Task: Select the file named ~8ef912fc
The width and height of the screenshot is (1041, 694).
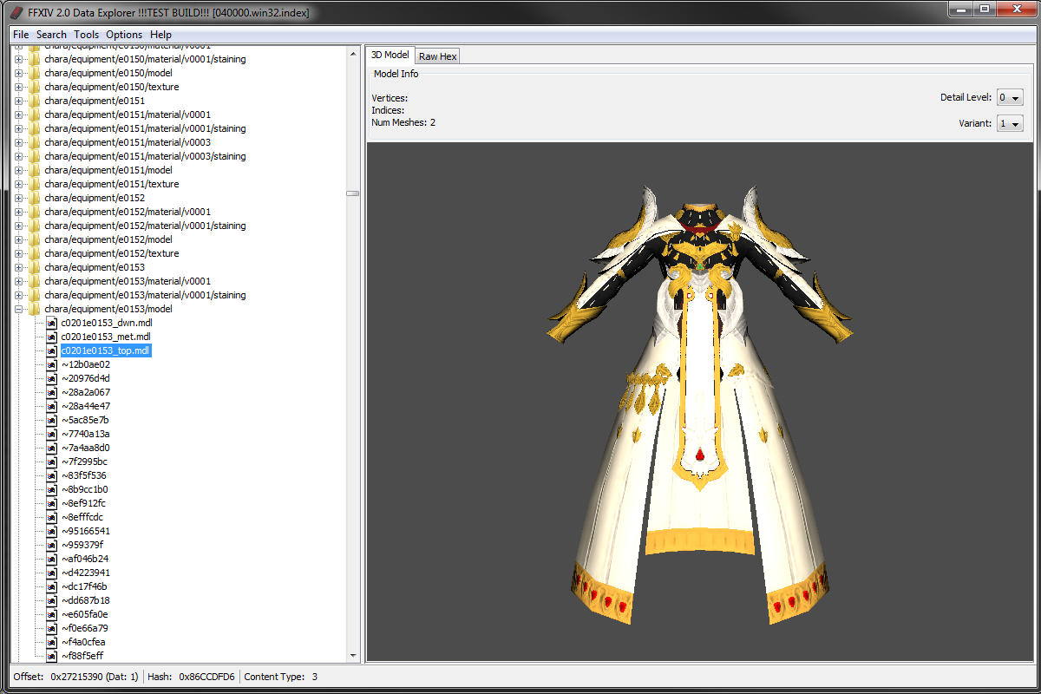Action: [x=83, y=503]
